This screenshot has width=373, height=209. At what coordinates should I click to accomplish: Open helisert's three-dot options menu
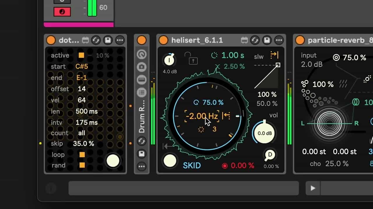pos(279,40)
